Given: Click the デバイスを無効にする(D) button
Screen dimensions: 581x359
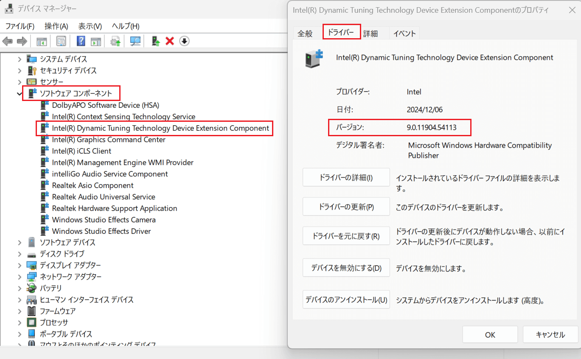Looking at the screenshot, I should 346,268.
